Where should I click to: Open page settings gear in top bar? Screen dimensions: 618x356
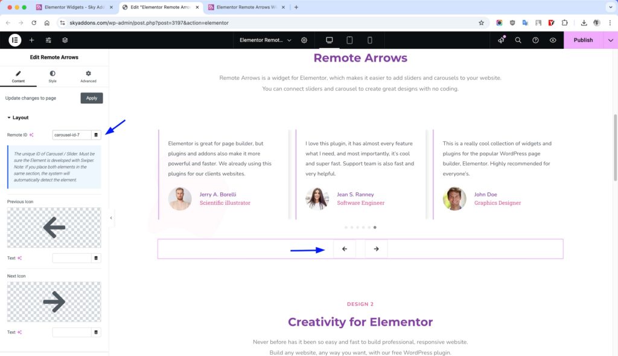click(304, 40)
